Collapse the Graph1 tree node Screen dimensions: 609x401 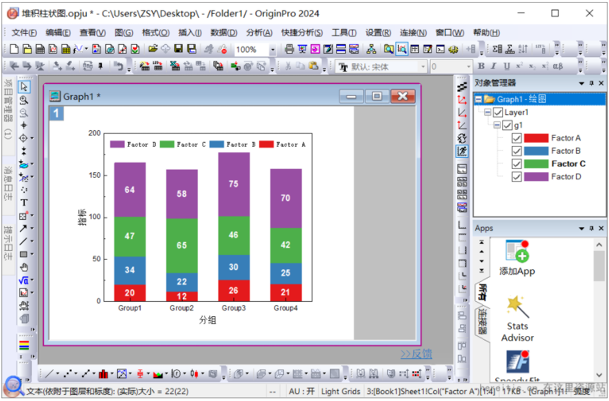point(479,99)
